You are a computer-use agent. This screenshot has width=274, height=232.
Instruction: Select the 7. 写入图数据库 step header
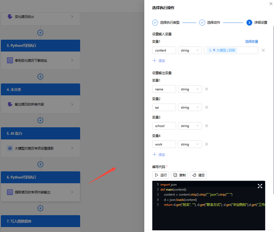pyautogui.click(x=40, y=221)
